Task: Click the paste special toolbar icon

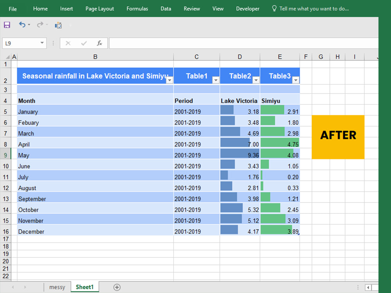Action: click(58, 25)
